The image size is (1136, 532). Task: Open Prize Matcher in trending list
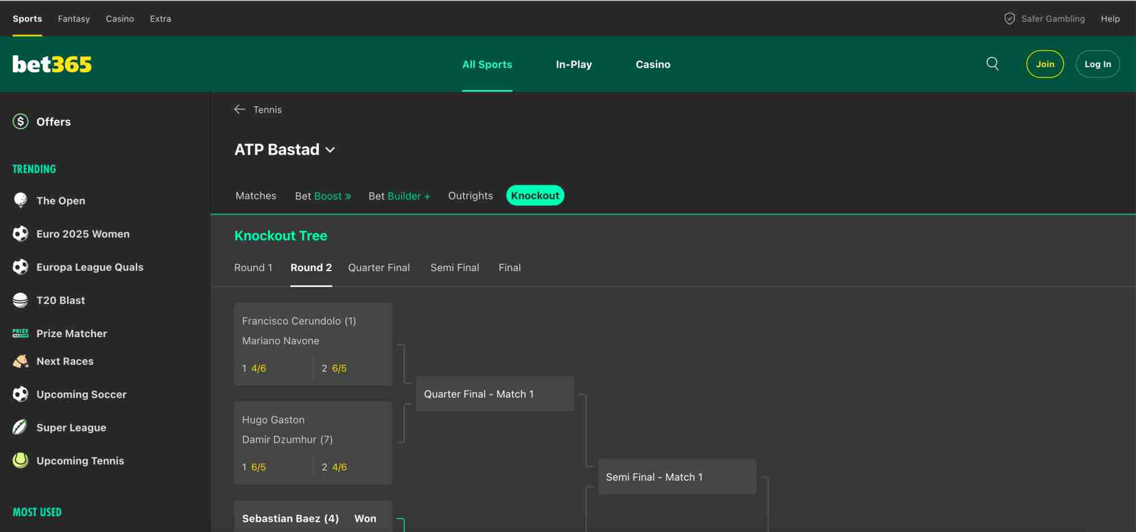pos(72,334)
